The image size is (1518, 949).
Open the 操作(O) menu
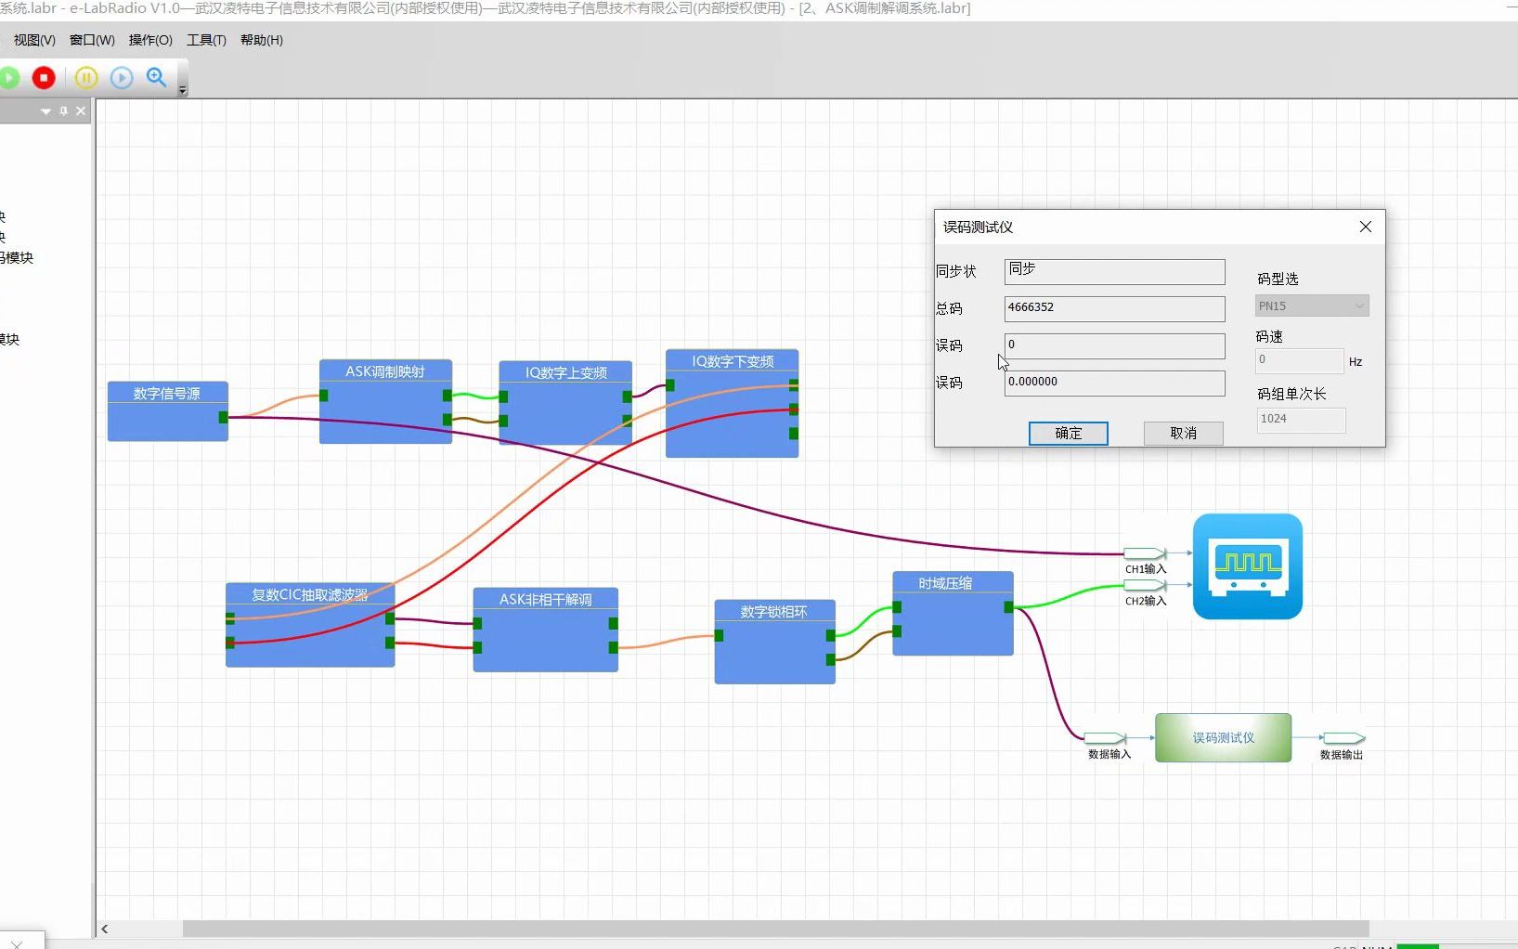coord(150,40)
